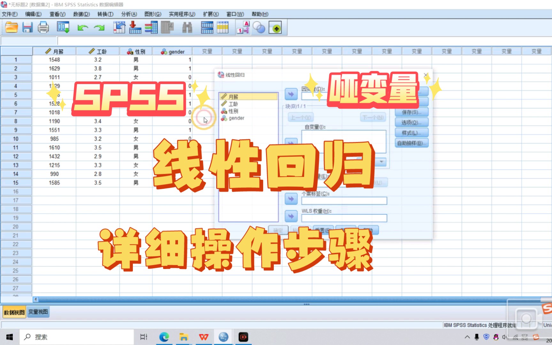Open the 实用程序 menu
Image resolution: width=552 pixels, height=345 pixels.
click(182, 14)
